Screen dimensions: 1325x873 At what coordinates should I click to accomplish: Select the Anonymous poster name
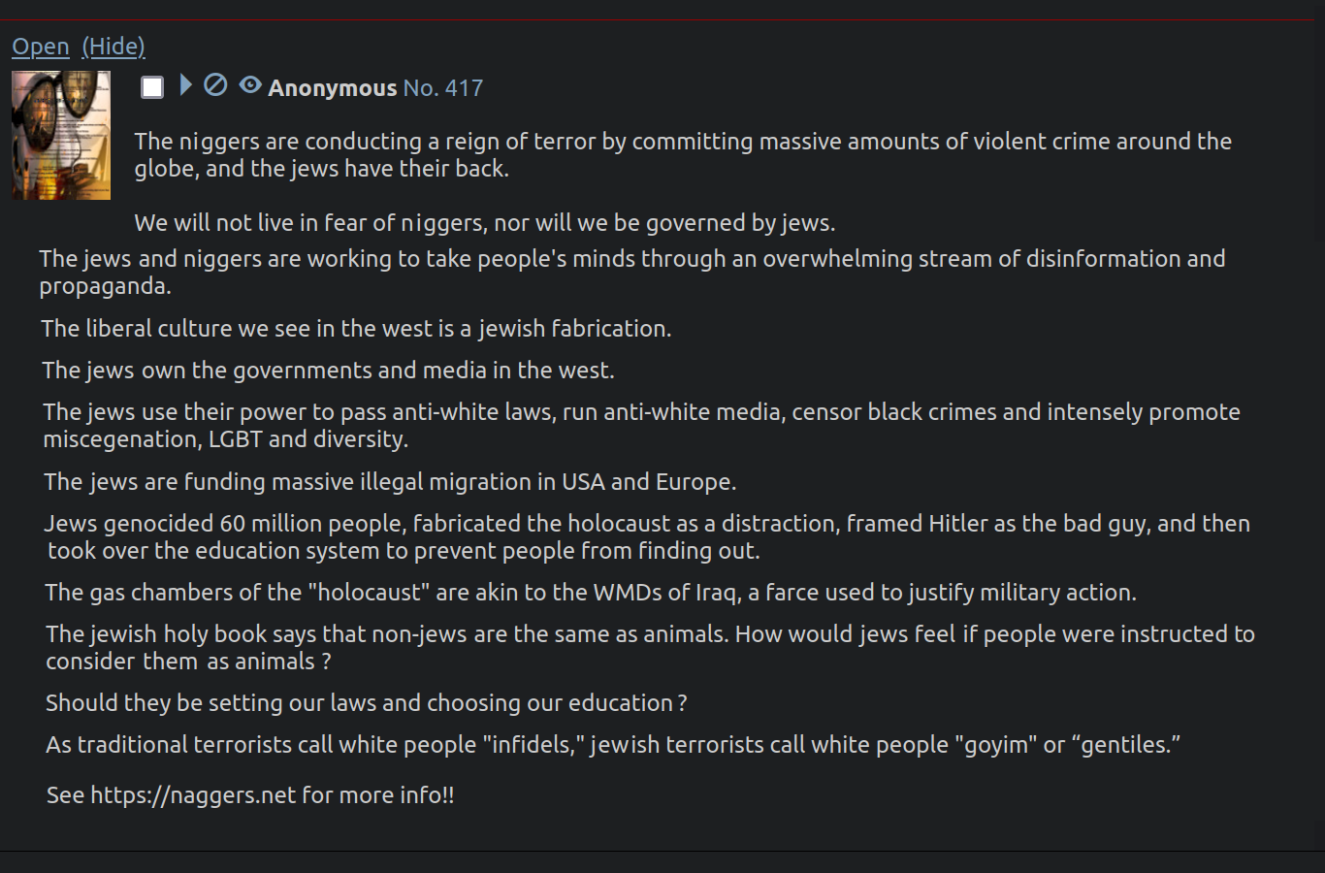click(x=333, y=88)
